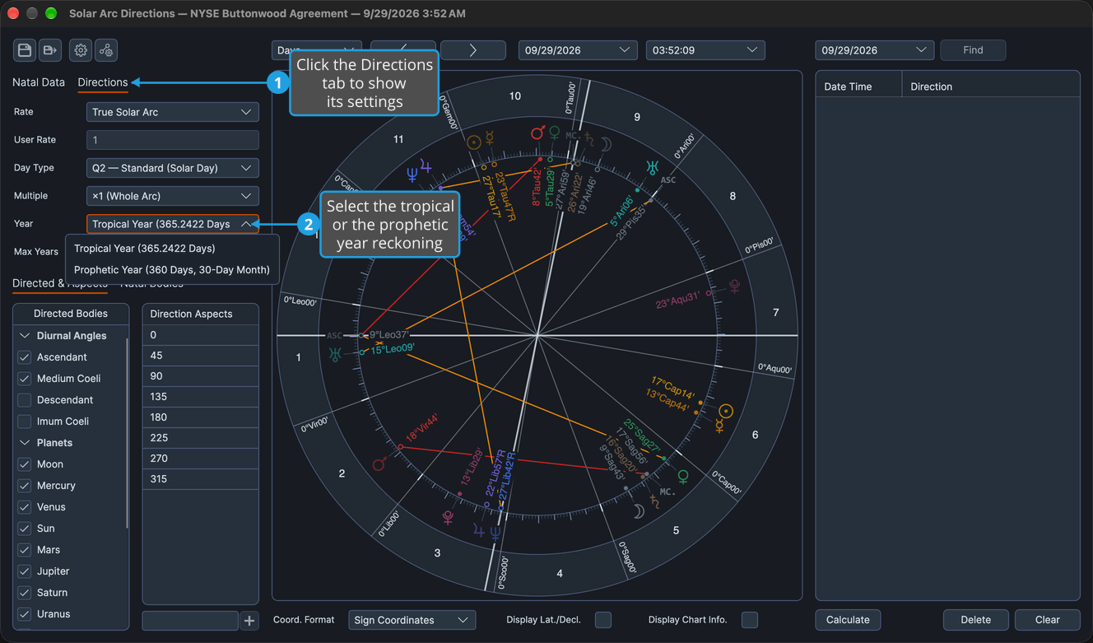Toggle the Display Lat./Decl. checkbox
The width and height of the screenshot is (1093, 643).
[603, 620]
